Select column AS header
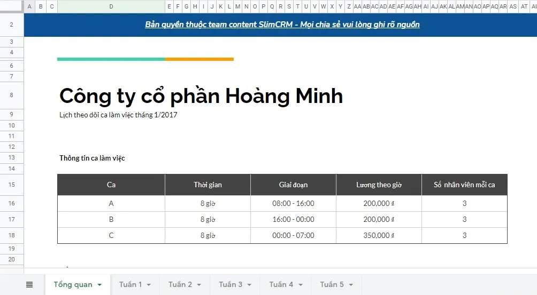This screenshot has height=295, width=537. (x=513, y=6)
